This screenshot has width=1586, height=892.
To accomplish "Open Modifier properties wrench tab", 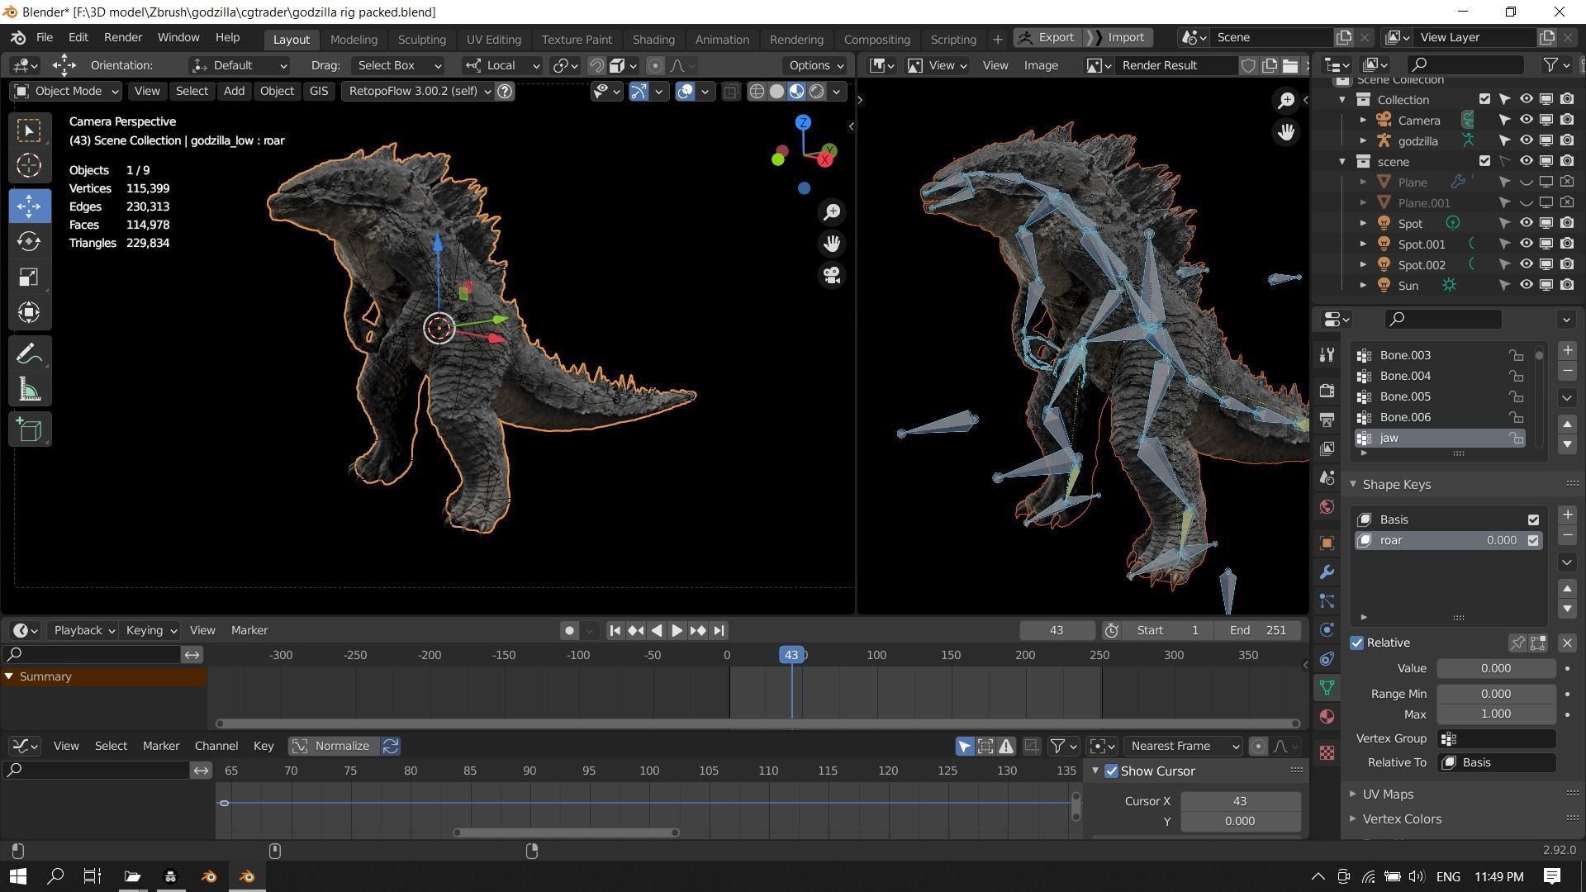I will (x=1327, y=572).
